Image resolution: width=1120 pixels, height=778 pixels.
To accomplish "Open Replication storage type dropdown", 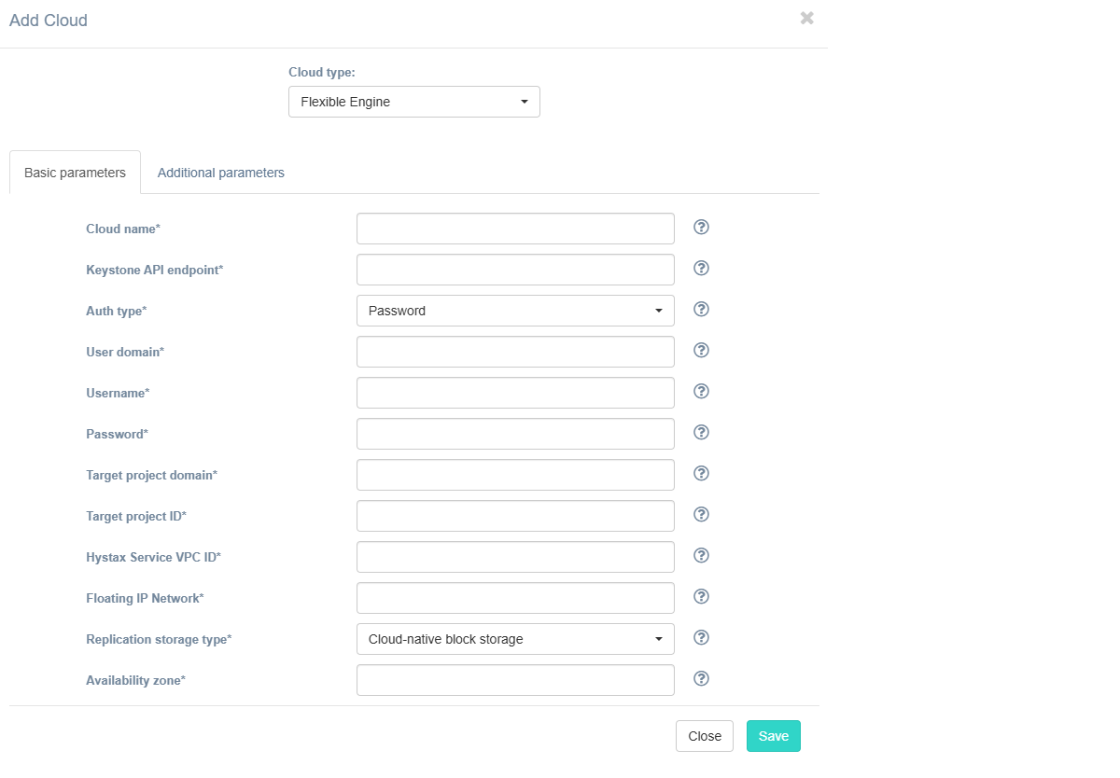I will coord(515,639).
